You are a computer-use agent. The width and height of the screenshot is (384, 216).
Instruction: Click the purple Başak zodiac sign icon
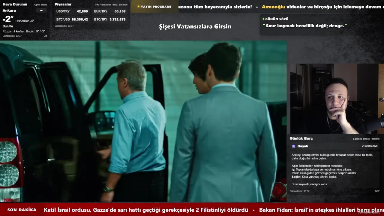pyautogui.click(x=294, y=146)
